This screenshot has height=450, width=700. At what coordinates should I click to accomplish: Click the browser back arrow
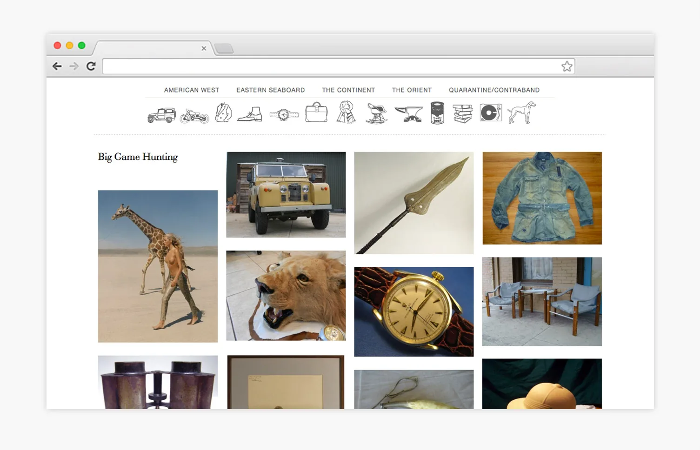tap(57, 66)
